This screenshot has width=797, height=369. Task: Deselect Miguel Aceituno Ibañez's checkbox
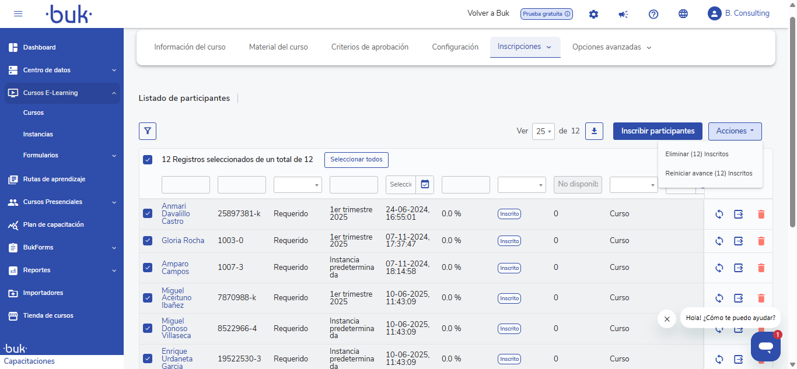pyautogui.click(x=148, y=298)
